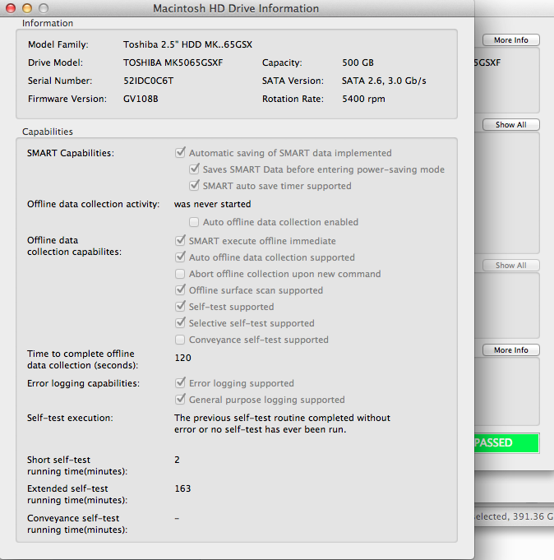Screen dimensions: 554x560
Task: Toggle Auto offline data collection supported
Action: pyautogui.click(x=180, y=257)
